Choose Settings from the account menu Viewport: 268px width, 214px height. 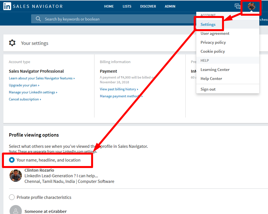(x=208, y=24)
